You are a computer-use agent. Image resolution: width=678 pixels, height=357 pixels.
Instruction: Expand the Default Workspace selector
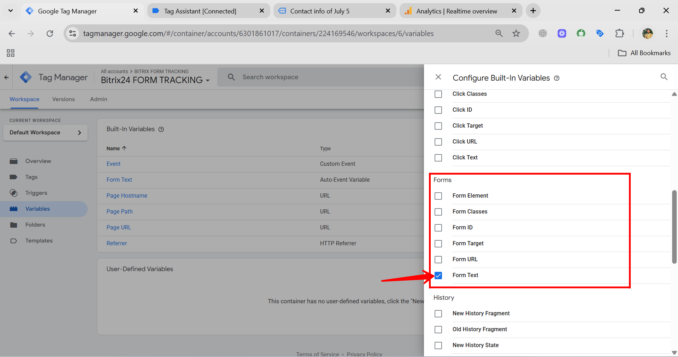pyautogui.click(x=45, y=133)
